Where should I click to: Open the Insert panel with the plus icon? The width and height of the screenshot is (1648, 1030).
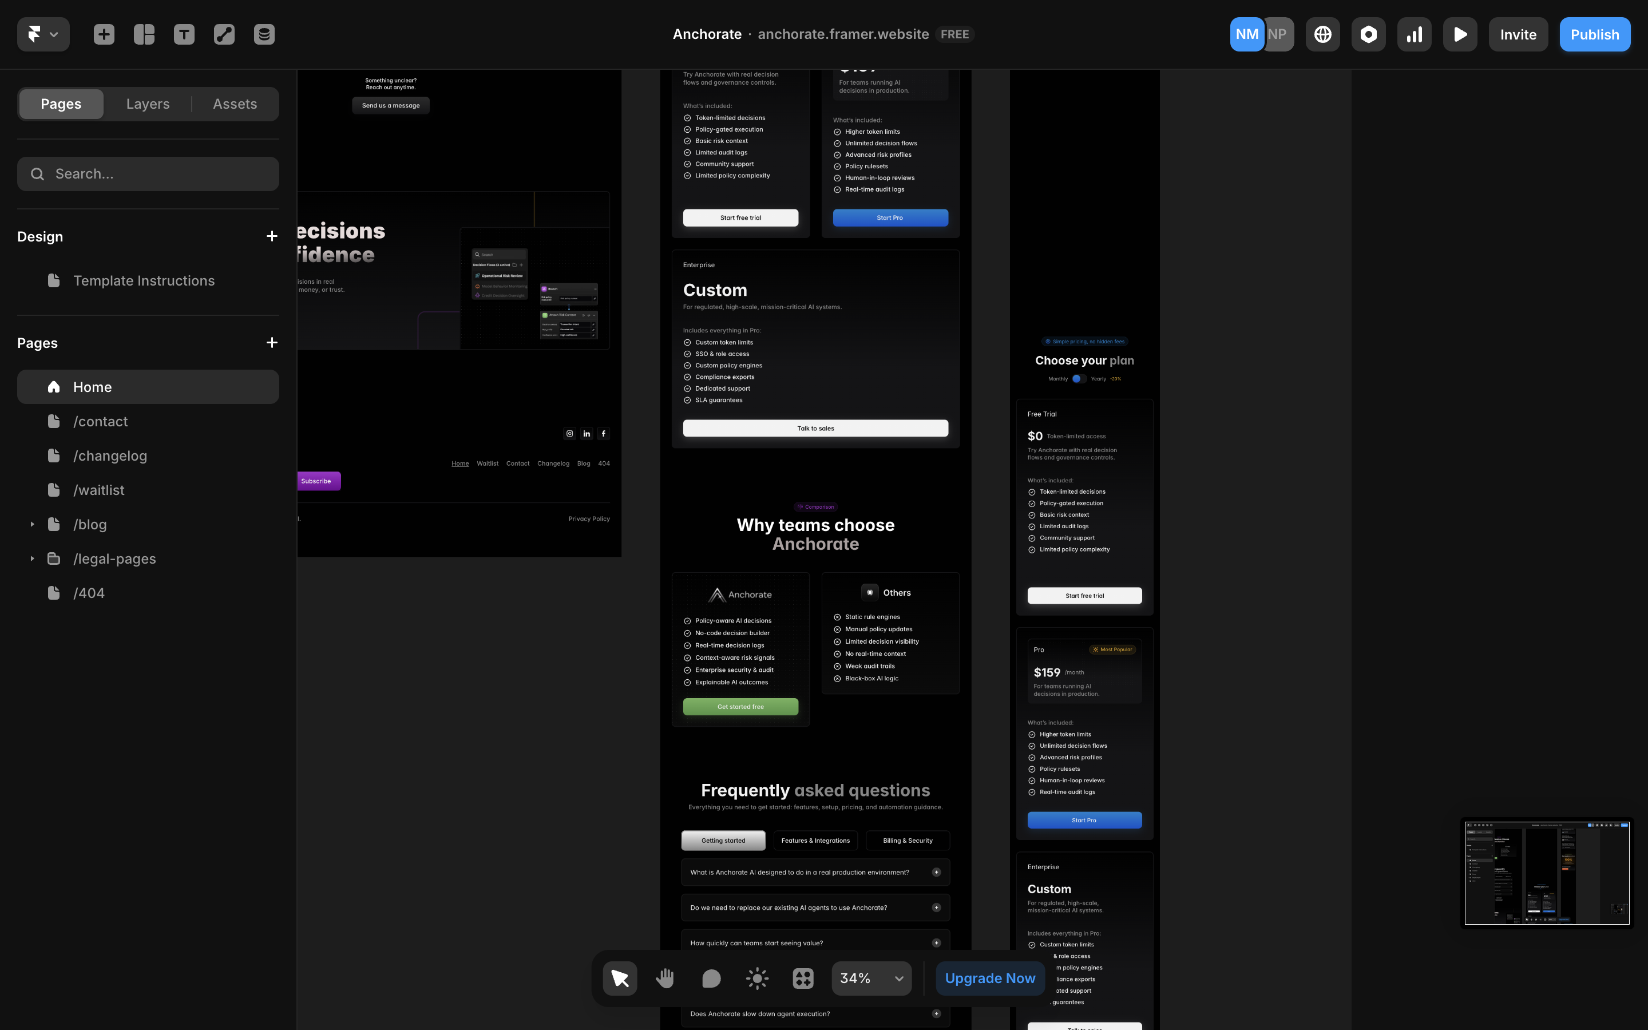click(104, 33)
